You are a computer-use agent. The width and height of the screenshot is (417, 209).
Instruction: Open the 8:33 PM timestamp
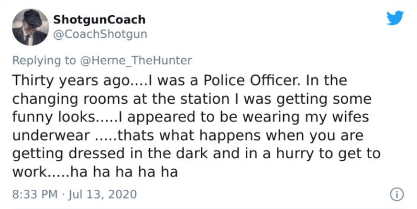[x=35, y=194]
